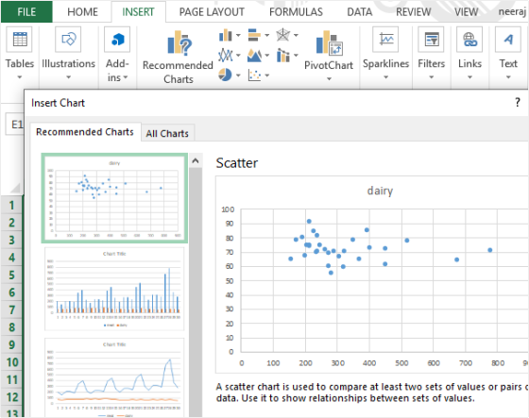Open combo chart dropdown arrow
This screenshot has width=529, height=418.
click(296, 56)
